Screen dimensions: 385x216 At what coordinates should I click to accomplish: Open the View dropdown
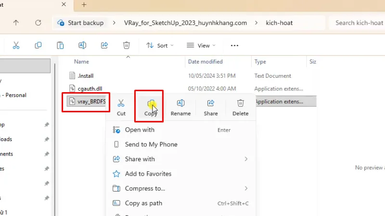click(x=201, y=46)
